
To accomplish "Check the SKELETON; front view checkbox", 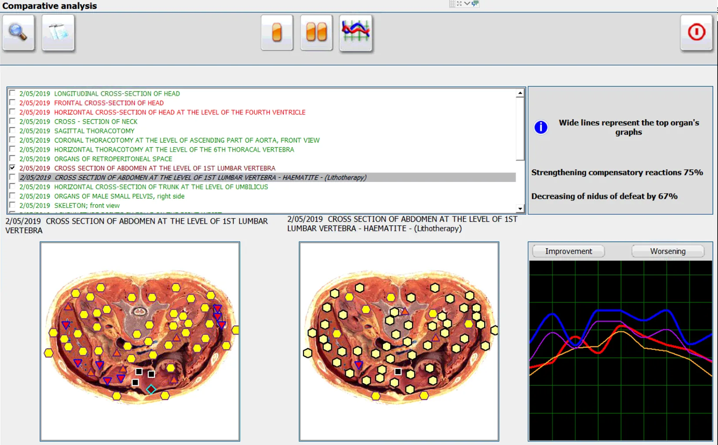I will pyautogui.click(x=12, y=205).
